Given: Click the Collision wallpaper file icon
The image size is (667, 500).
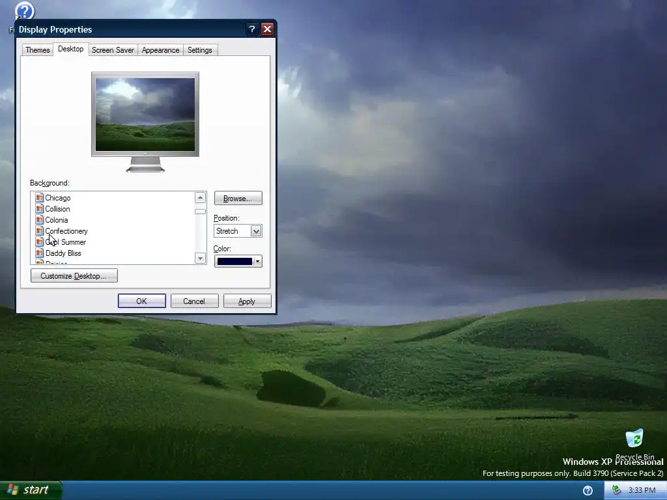Looking at the screenshot, I should coord(40,209).
